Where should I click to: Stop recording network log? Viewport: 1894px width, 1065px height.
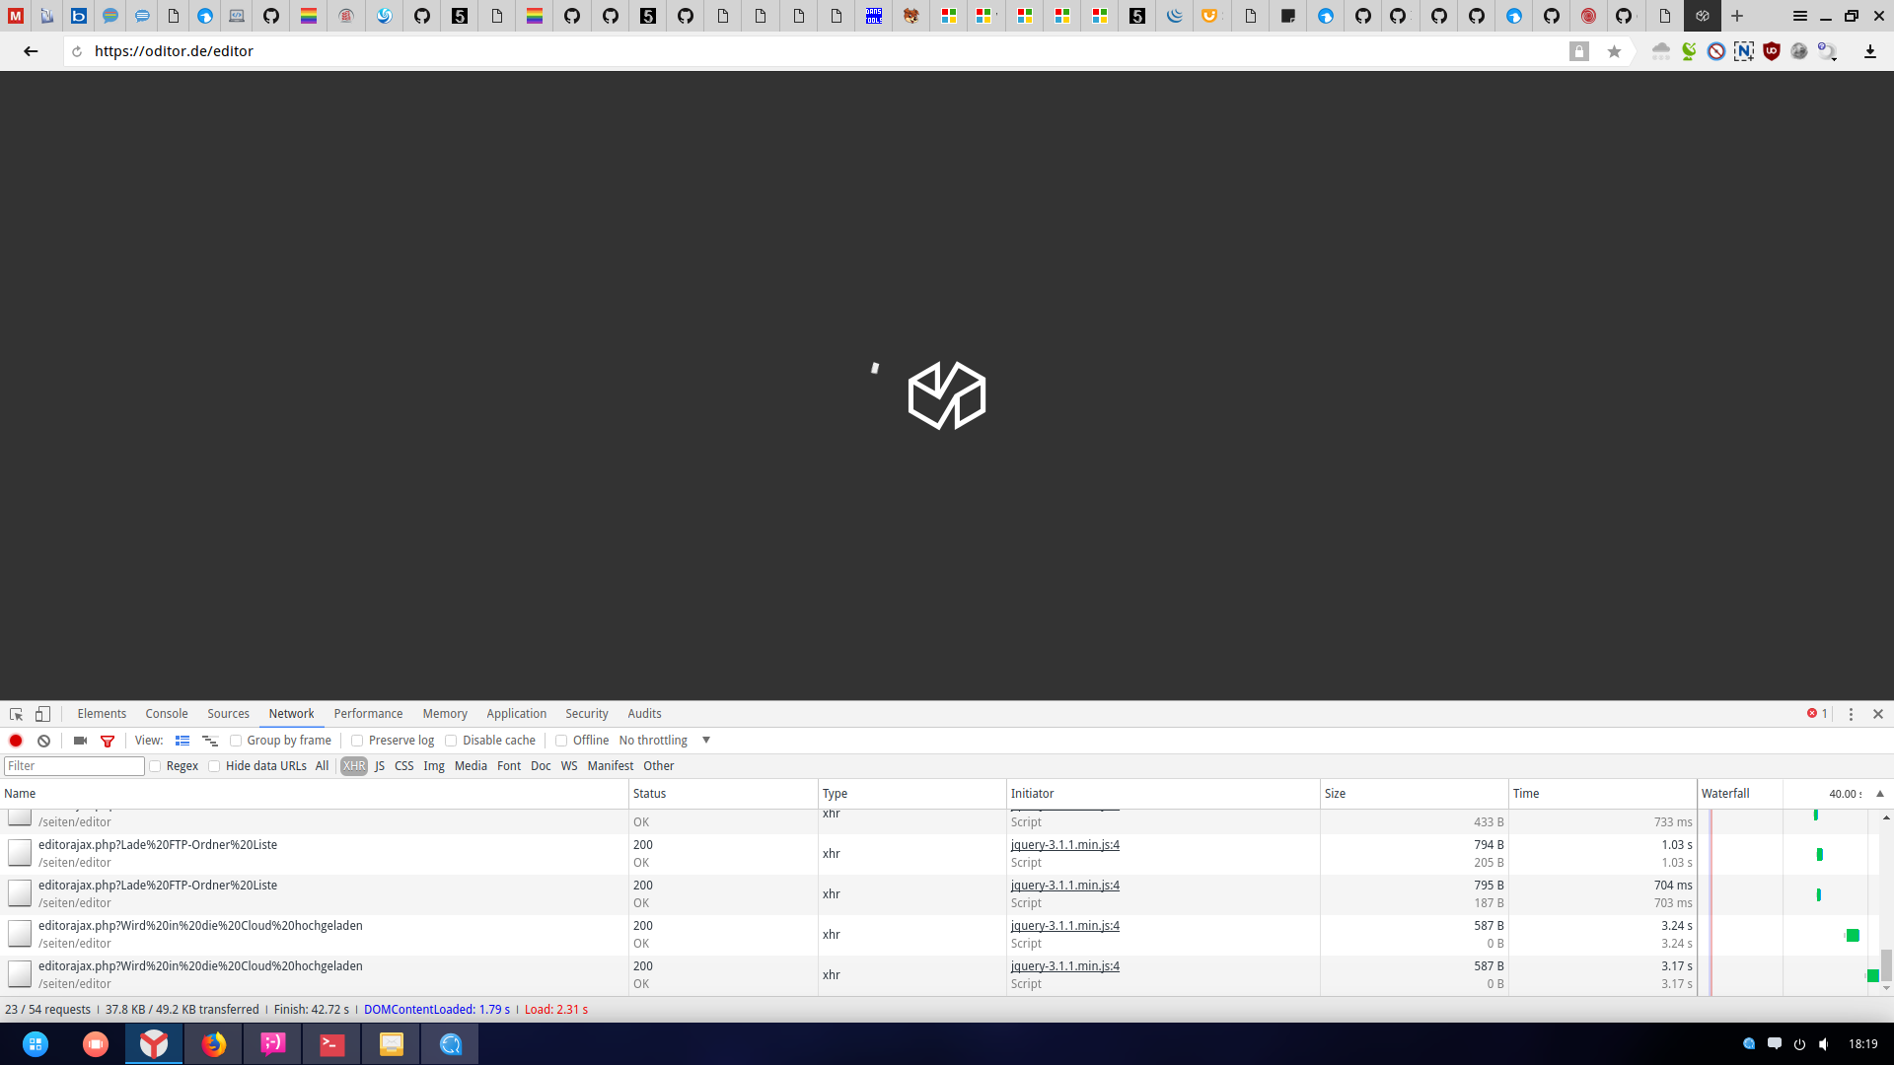[16, 741]
